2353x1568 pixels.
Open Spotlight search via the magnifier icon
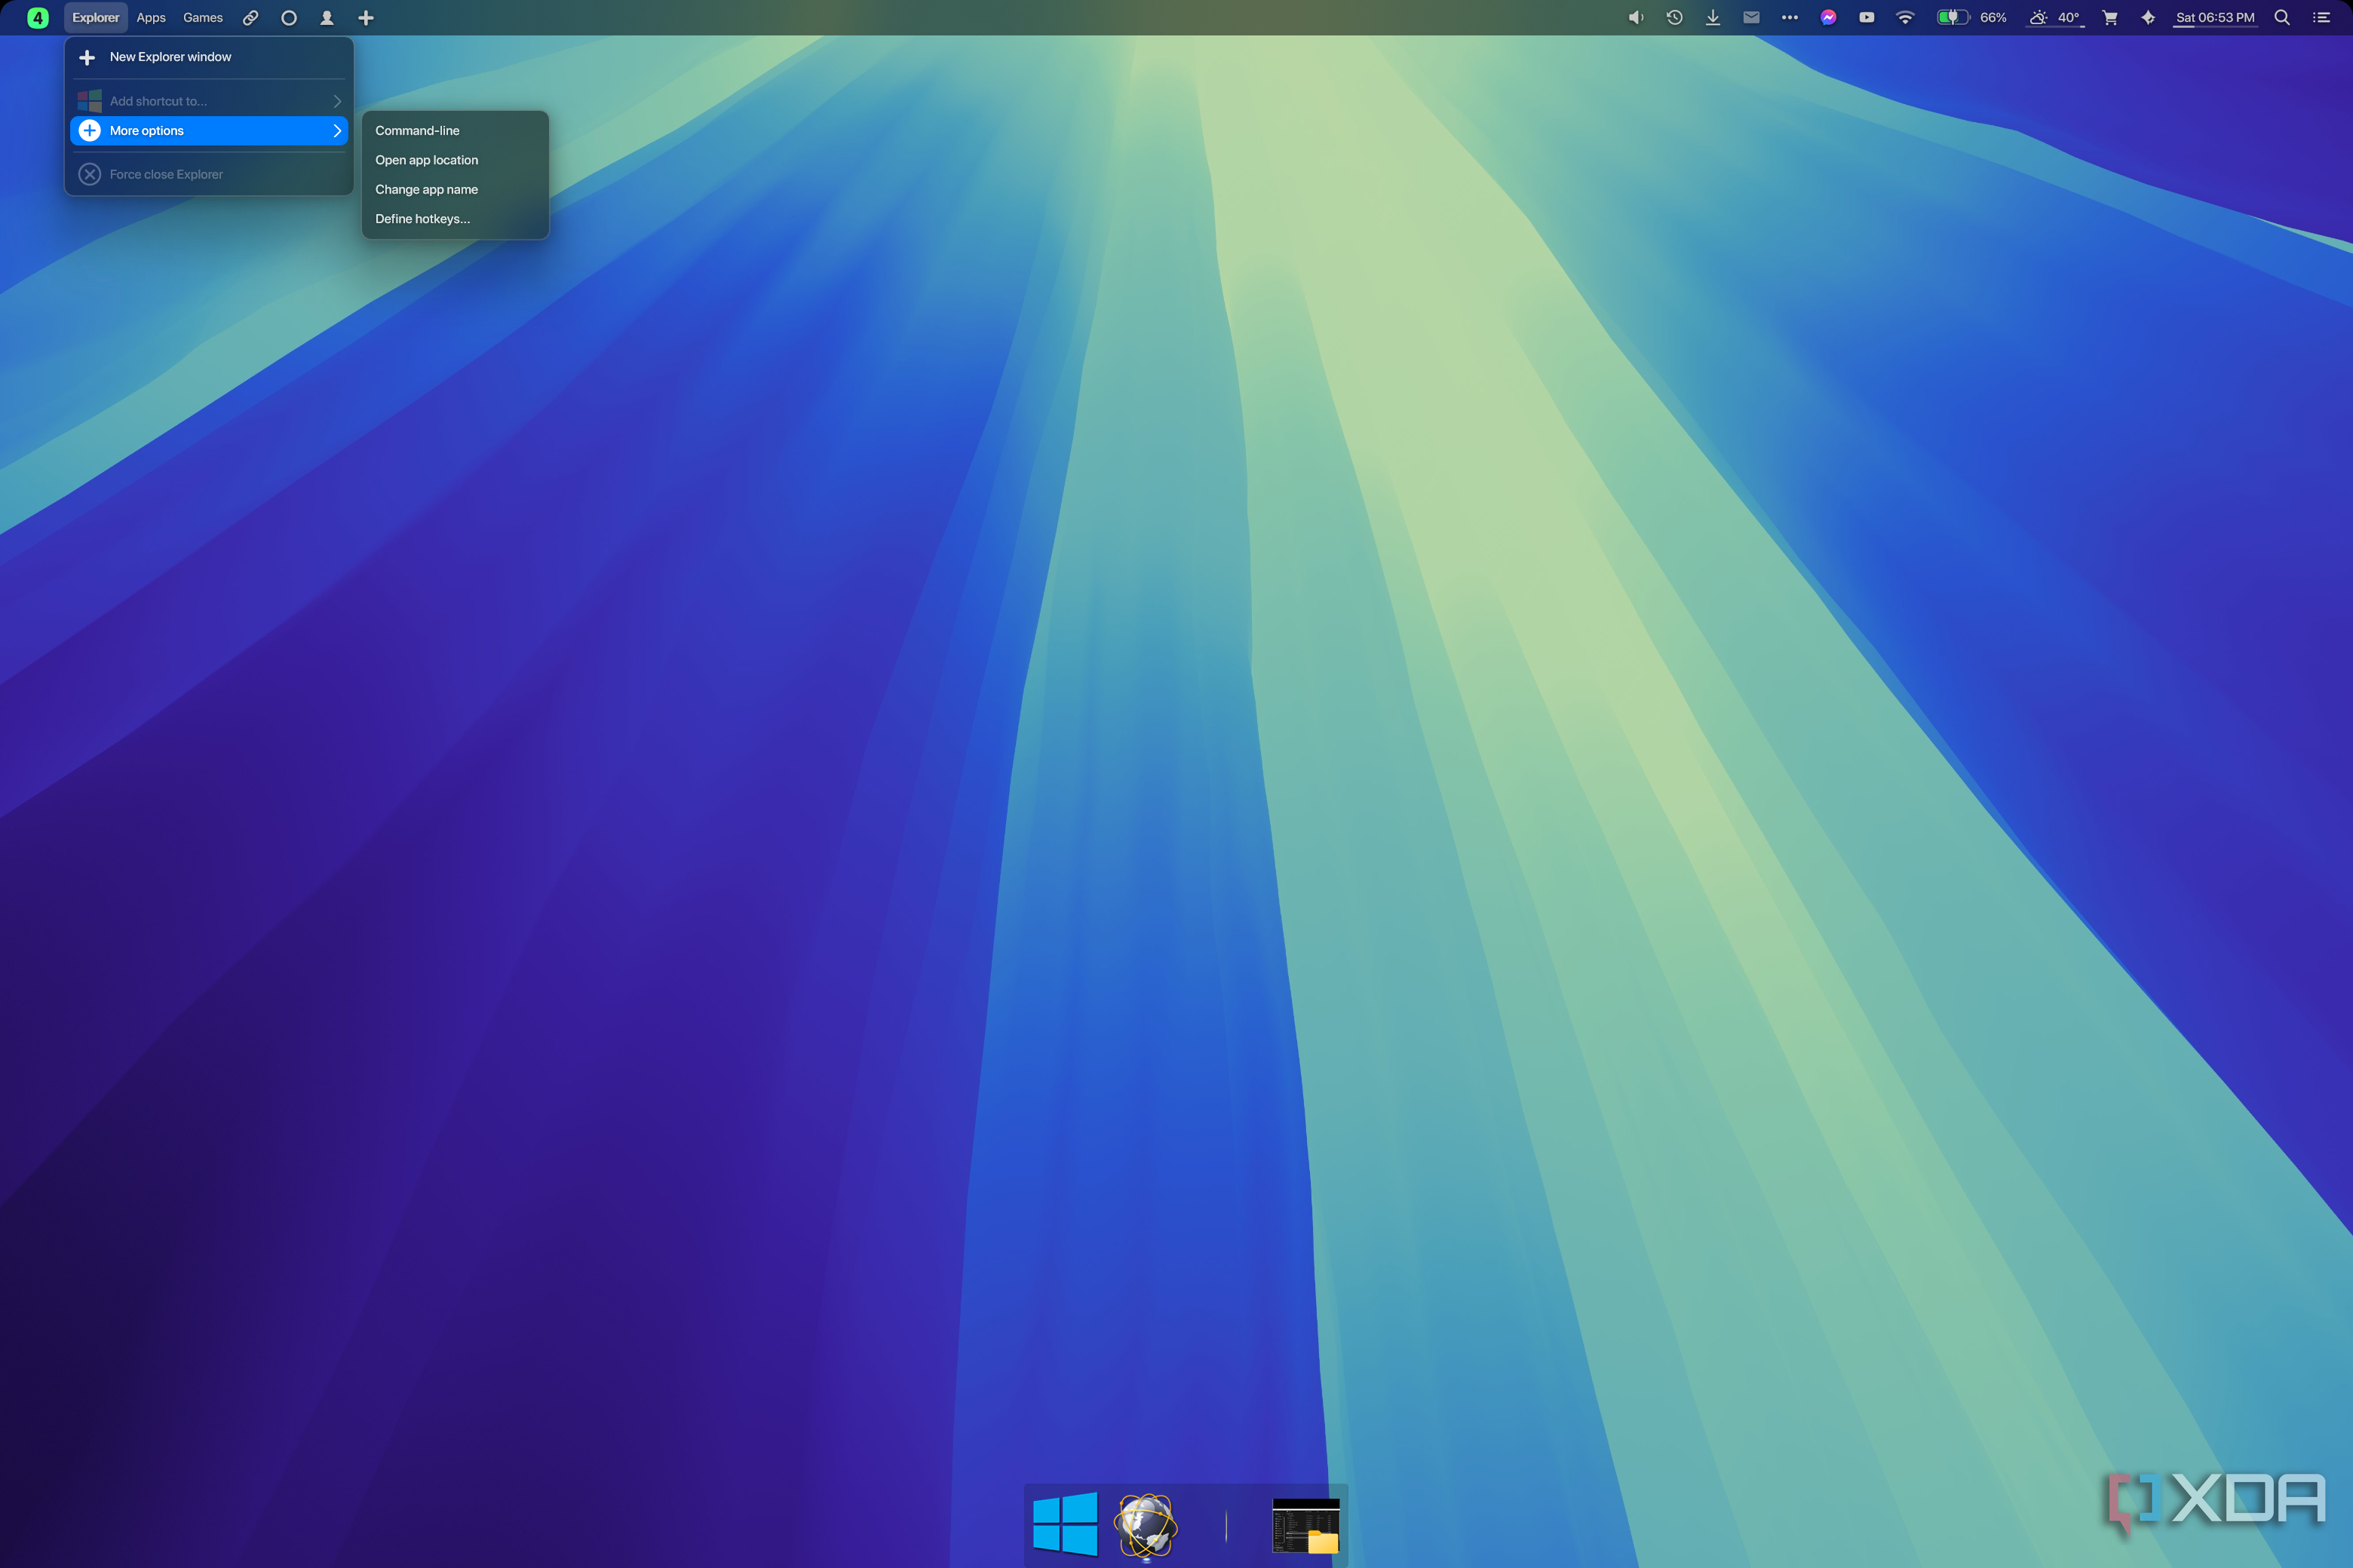click(x=2282, y=17)
